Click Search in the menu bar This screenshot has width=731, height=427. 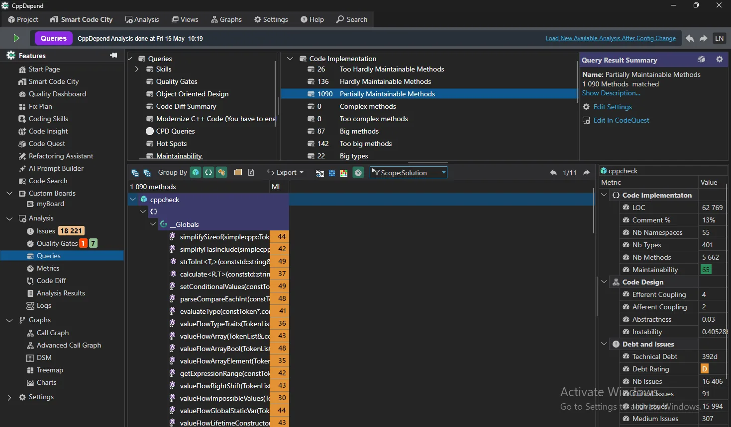(351, 19)
